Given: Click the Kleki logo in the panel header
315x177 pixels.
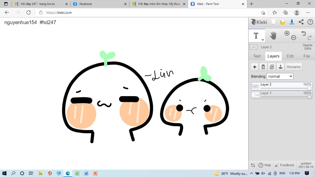Looking at the screenshot, I should coord(259,22).
